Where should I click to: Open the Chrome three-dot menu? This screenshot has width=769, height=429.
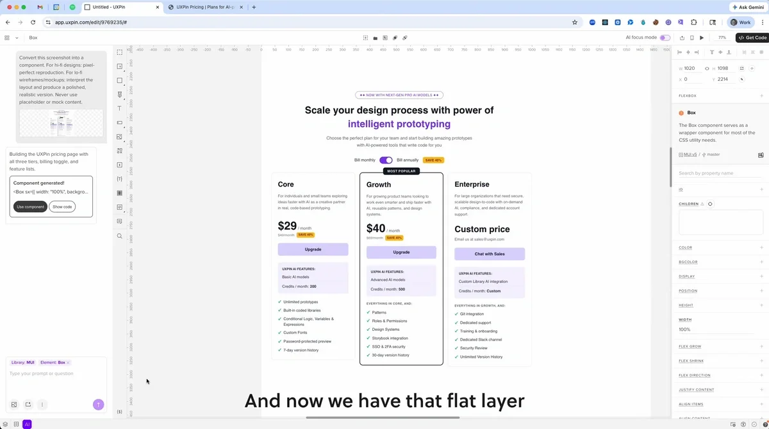point(762,22)
